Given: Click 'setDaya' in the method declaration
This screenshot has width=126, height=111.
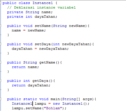Looking at the screenshot, I should [43, 44].
